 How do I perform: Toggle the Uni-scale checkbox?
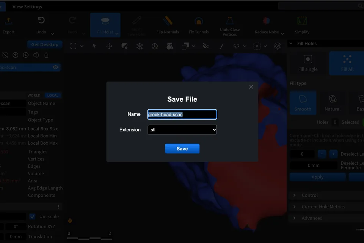[x=32, y=216]
